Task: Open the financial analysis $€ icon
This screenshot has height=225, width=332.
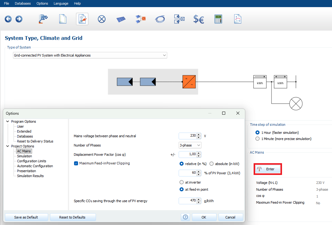Action: click(x=198, y=19)
